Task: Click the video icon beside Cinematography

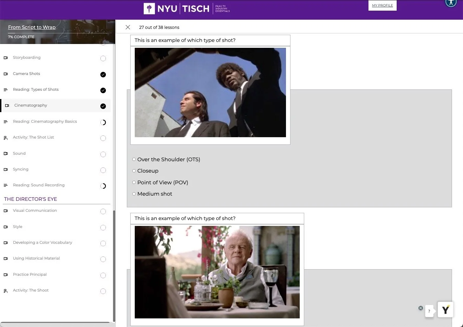Action: tap(7, 106)
